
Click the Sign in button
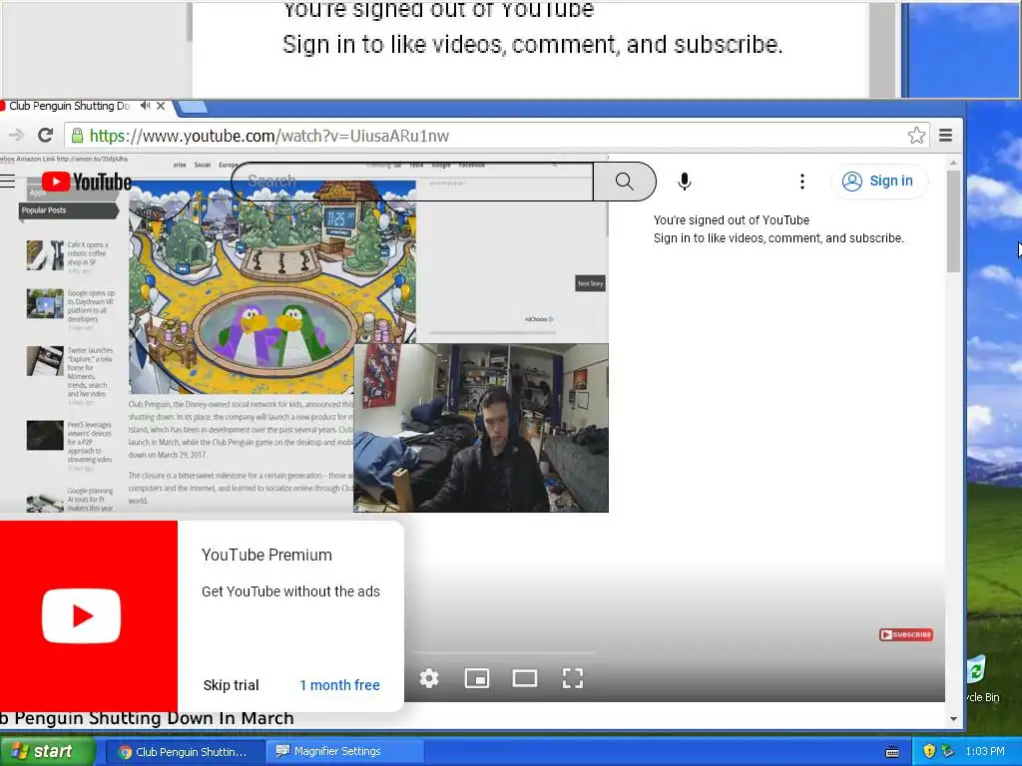click(878, 182)
